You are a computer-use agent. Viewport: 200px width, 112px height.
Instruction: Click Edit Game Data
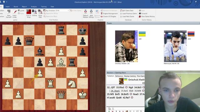pyautogui.click(x=127, y=11)
